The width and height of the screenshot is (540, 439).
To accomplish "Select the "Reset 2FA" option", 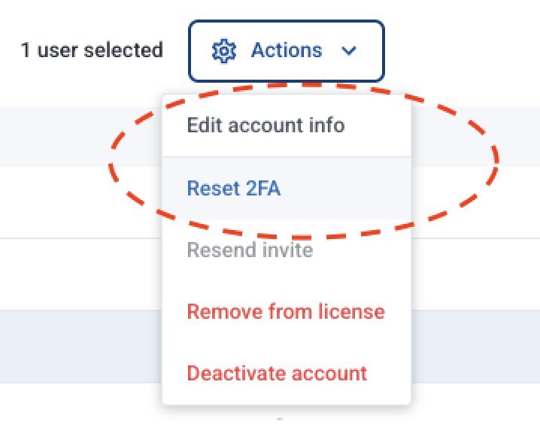I will 233,188.
